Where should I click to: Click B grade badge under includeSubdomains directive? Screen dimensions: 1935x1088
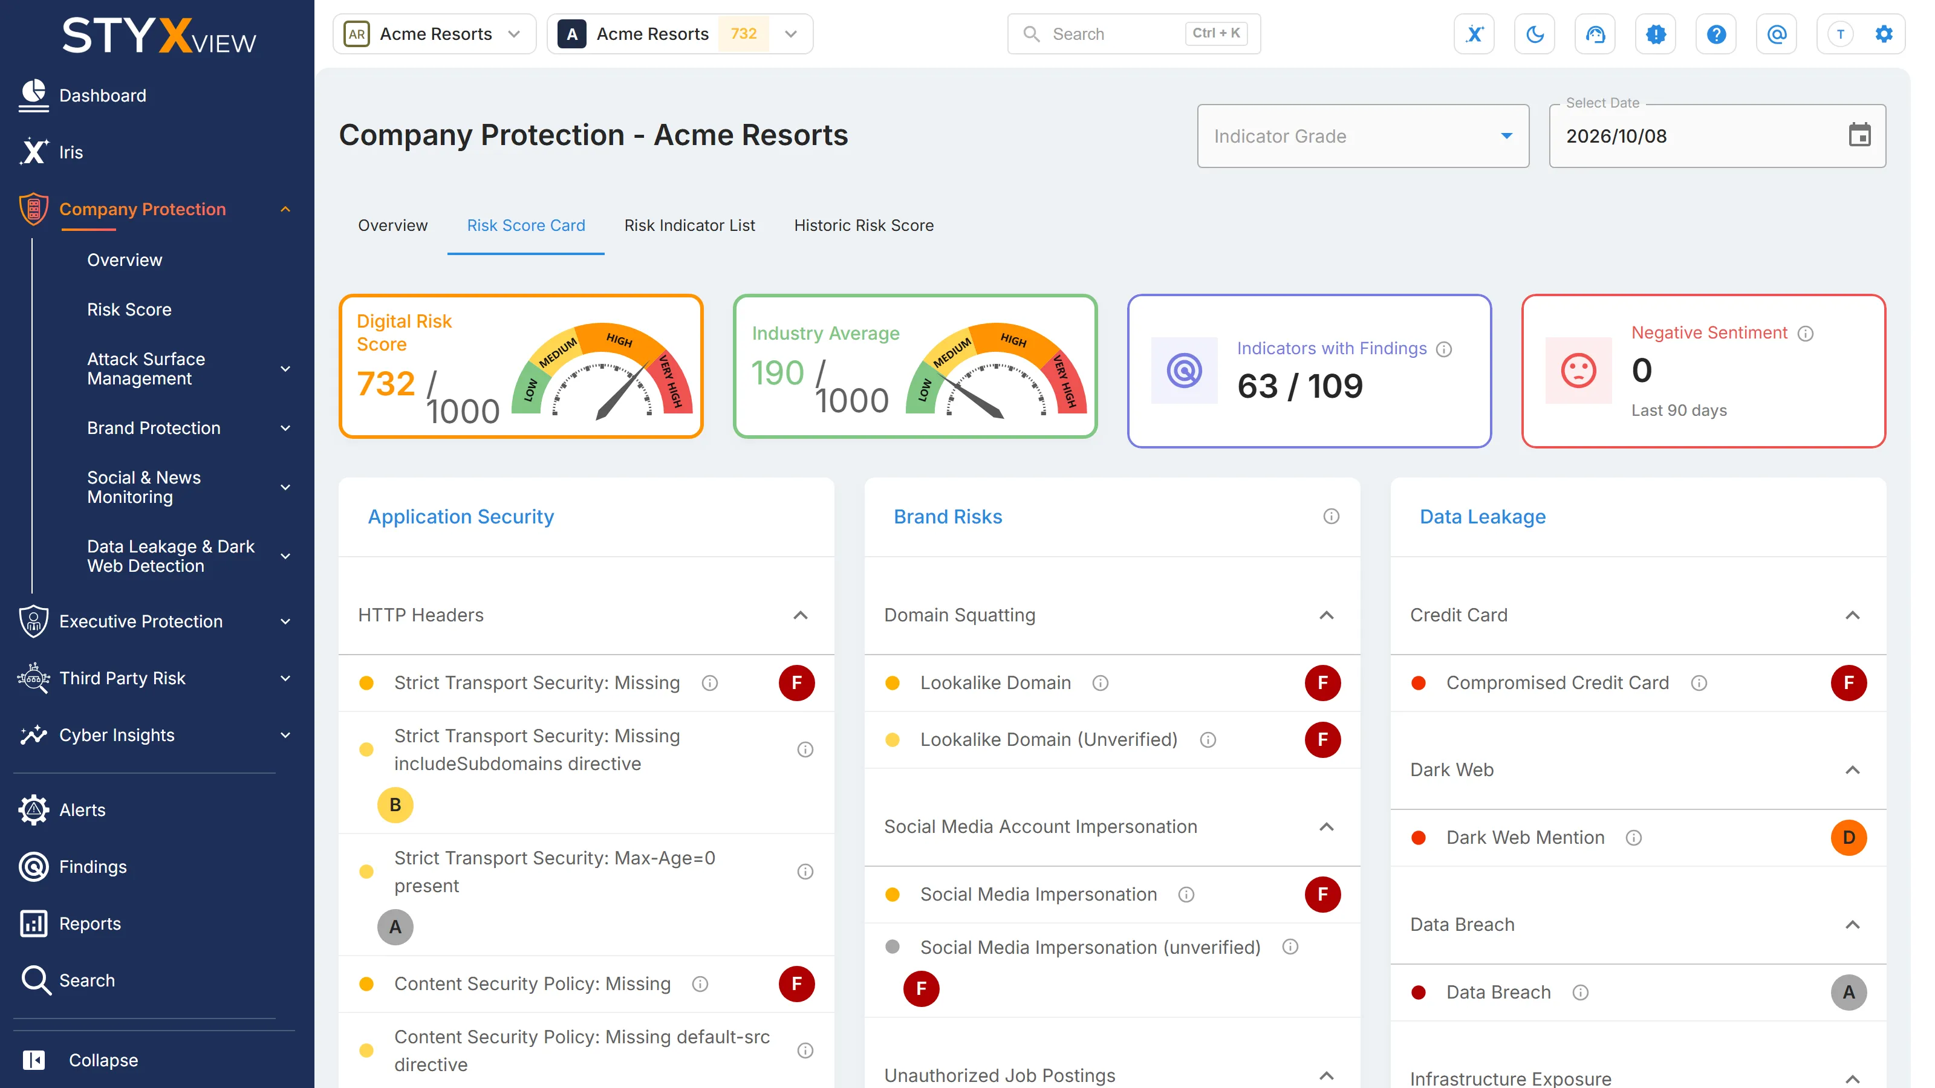tap(395, 805)
